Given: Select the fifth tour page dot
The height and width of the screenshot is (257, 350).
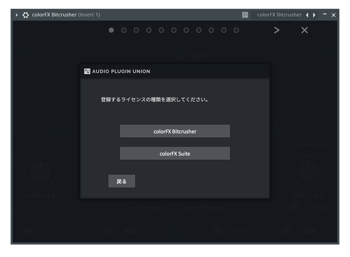Looking at the screenshot, I should pyautogui.click(x=161, y=30).
